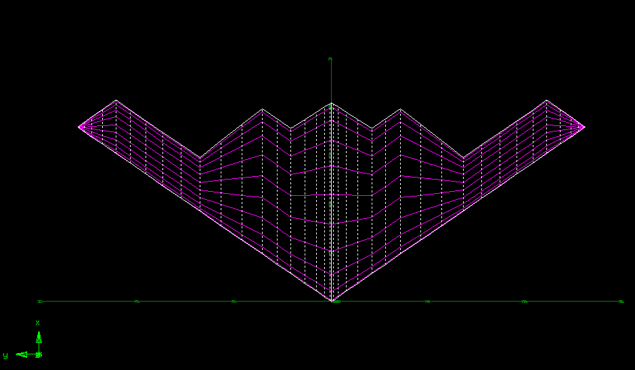Select the origin point of the orientation triad
This screenshot has height=370, width=635.
coord(39,354)
